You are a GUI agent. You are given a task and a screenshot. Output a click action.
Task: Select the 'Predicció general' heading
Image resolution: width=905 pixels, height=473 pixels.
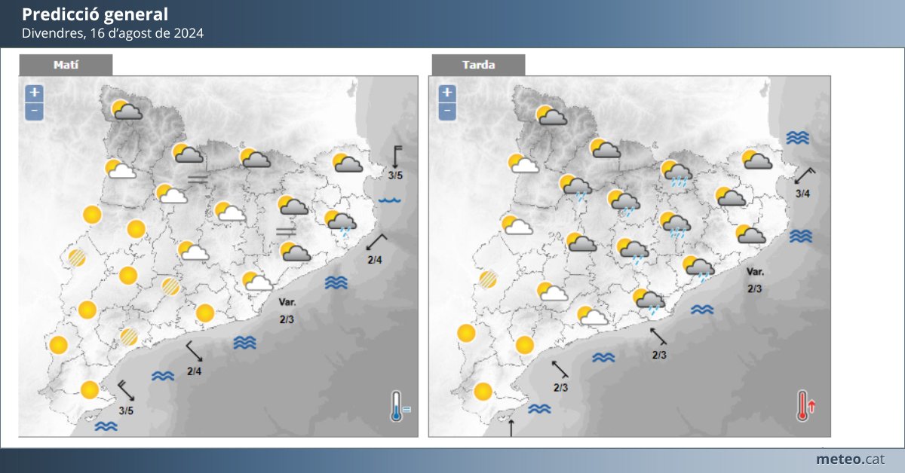pyautogui.click(x=95, y=14)
